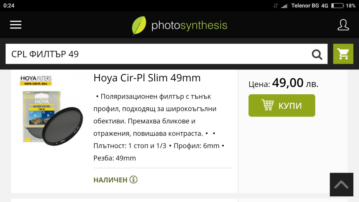The width and height of the screenshot is (359, 202).
Task: Click the Hoya Filters brand logo
Action: [x=36, y=80]
